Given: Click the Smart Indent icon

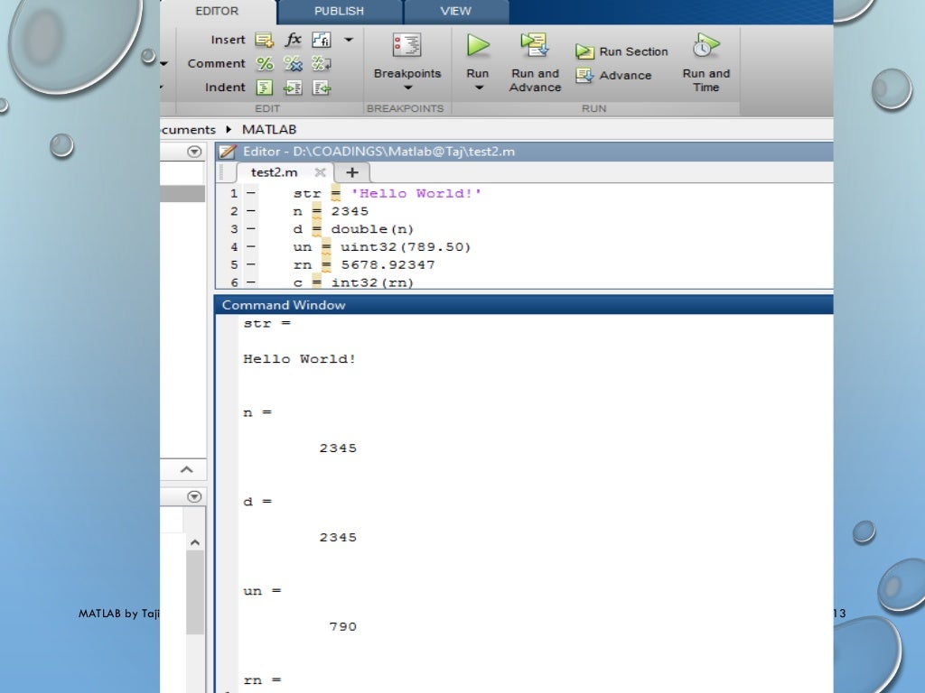Looking at the screenshot, I should tap(265, 88).
